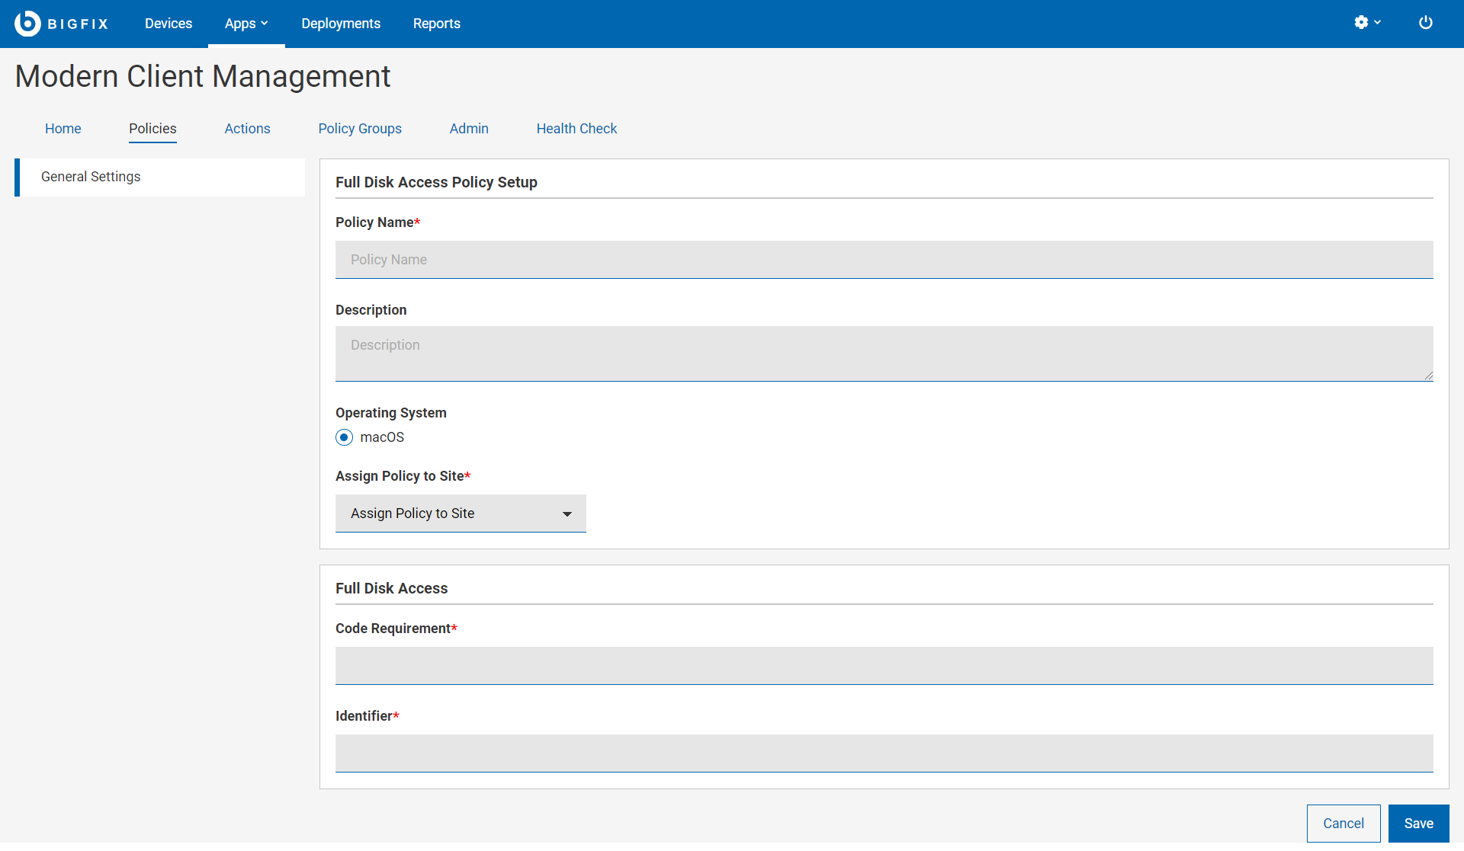Image resolution: width=1464 pixels, height=851 pixels.
Task: Click into the Policy Name field
Action: click(x=884, y=260)
